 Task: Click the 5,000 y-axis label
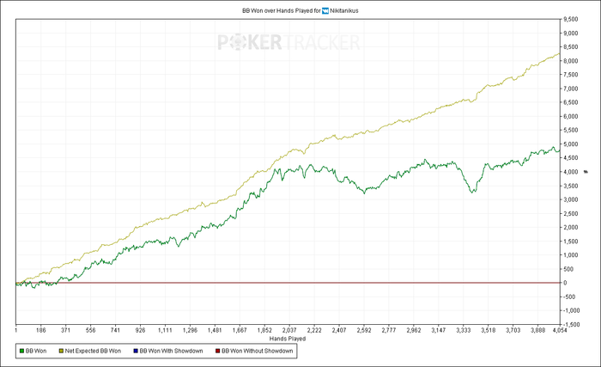pyautogui.click(x=571, y=144)
